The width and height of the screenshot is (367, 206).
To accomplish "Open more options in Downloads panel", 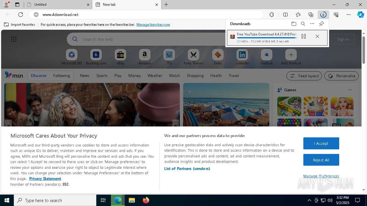I will (x=312, y=24).
